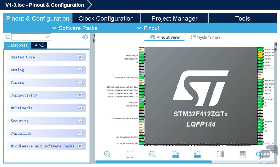
Task: Select the orange PA10 pin
Action: pyautogui.click(x=260, y=53)
